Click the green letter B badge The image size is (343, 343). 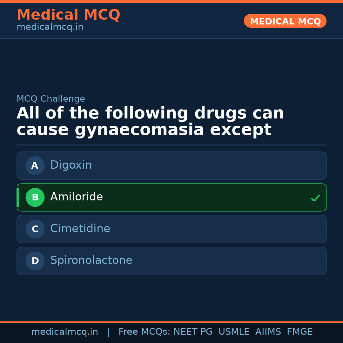click(x=35, y=197)
